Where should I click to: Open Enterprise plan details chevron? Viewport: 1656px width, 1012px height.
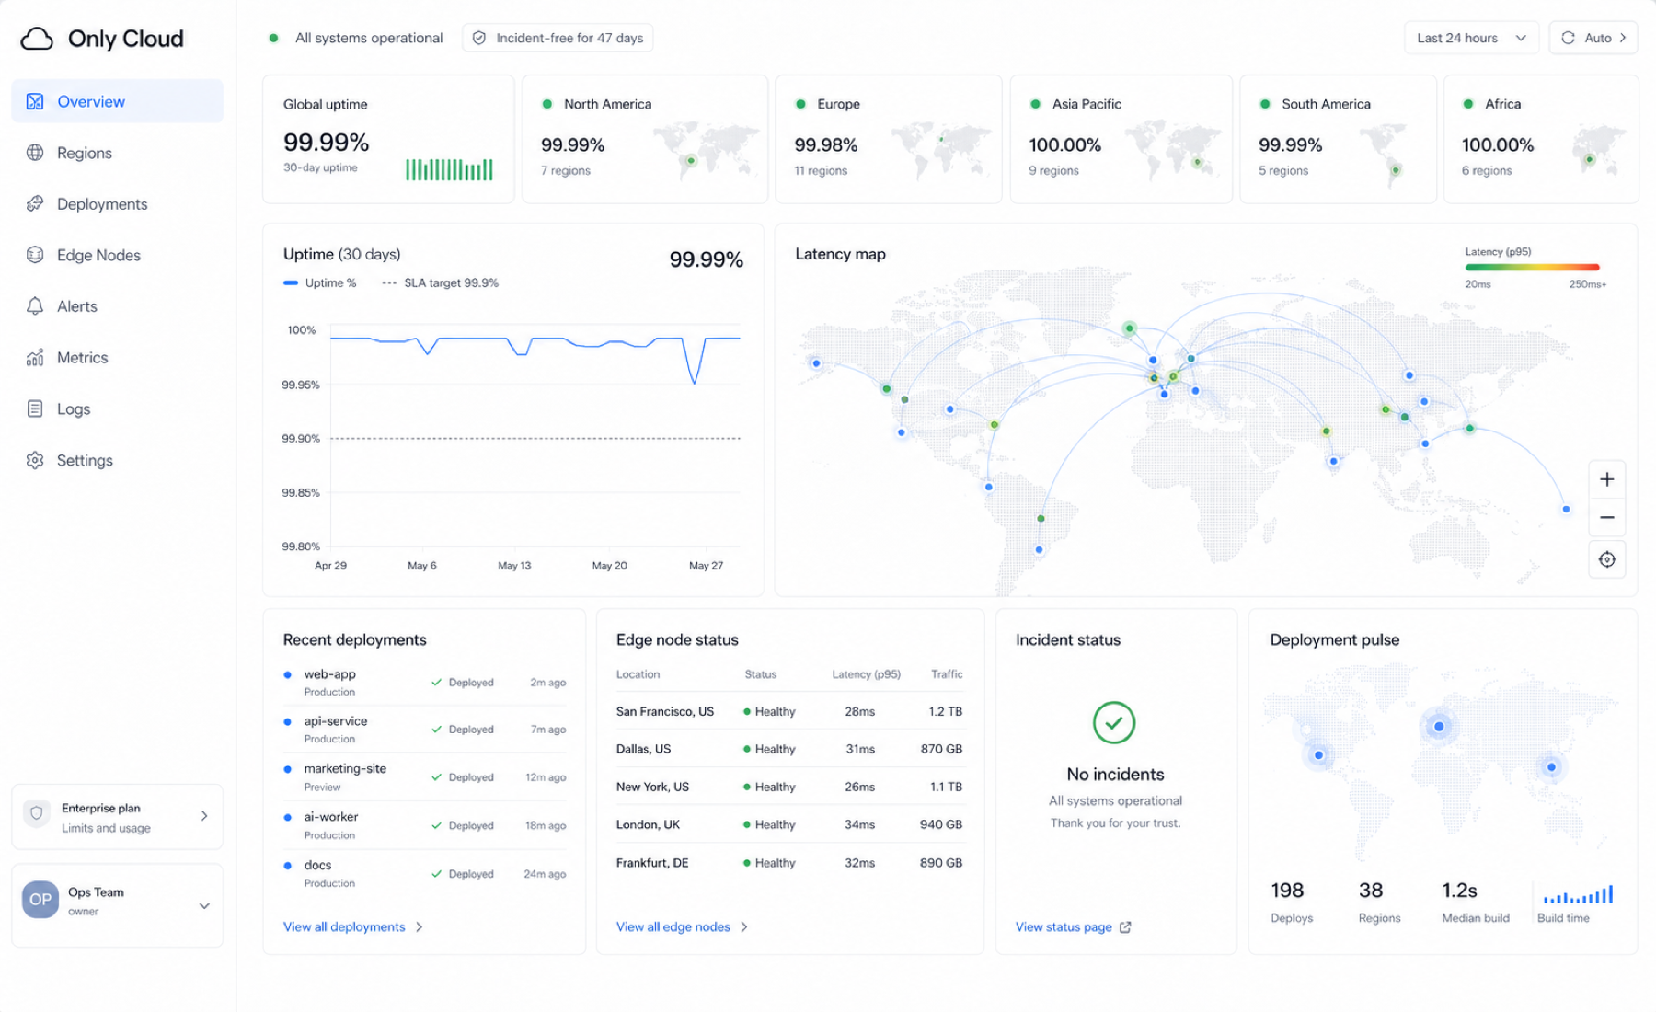coord(204,816)
